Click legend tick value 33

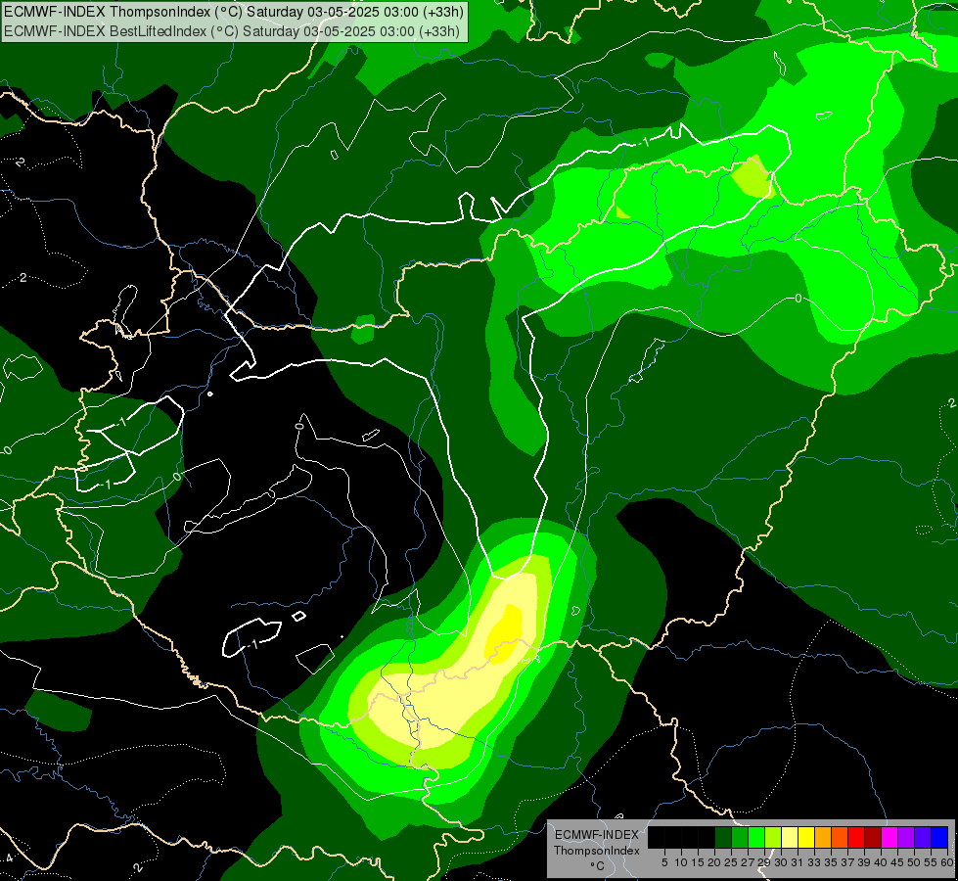[814, 862]
